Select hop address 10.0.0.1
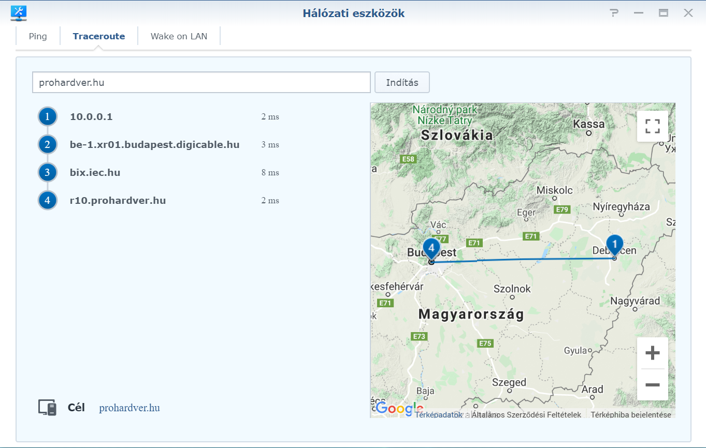The width and height of the screenshot is (706, 448). (x=91, y=117)
